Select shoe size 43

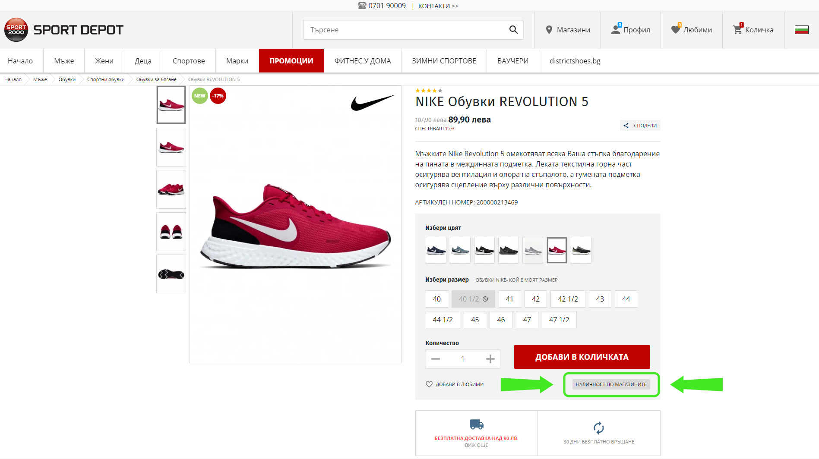point(600,299)
